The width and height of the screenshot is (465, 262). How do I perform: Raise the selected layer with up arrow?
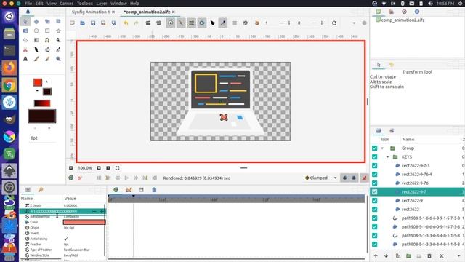[376, 255]
